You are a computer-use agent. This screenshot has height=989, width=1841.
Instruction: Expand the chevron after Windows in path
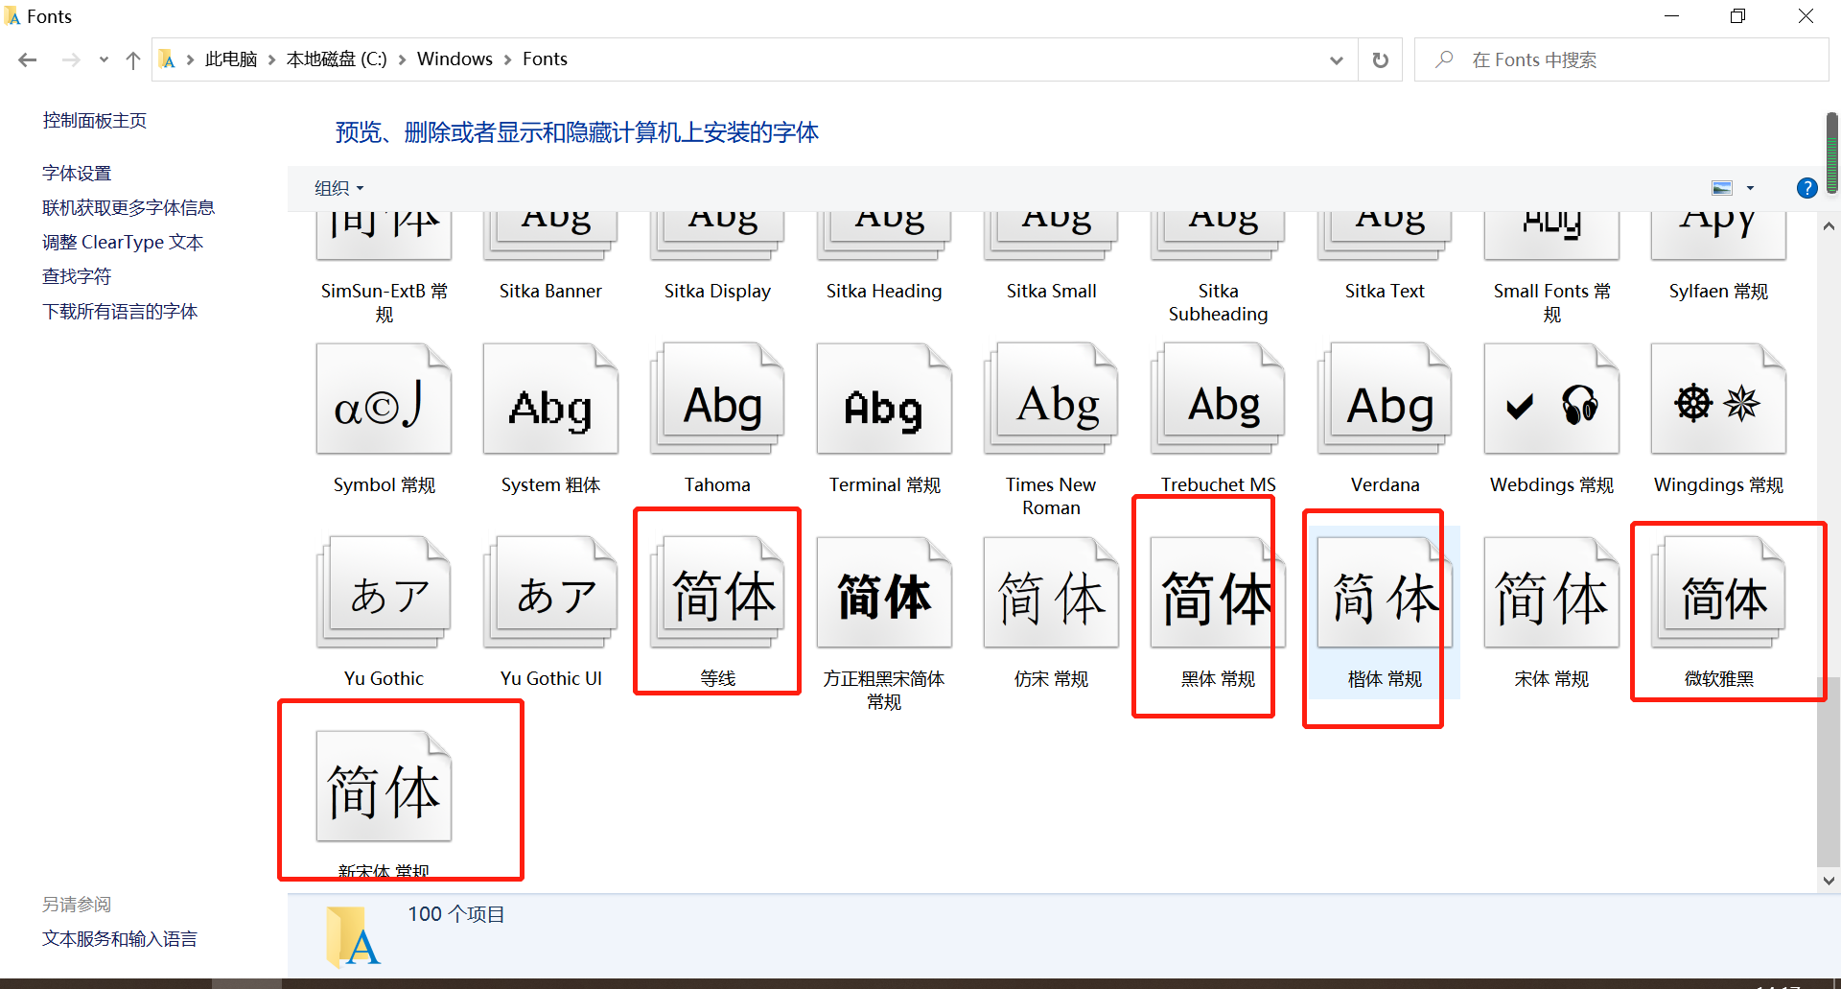(x=508, y=59)
